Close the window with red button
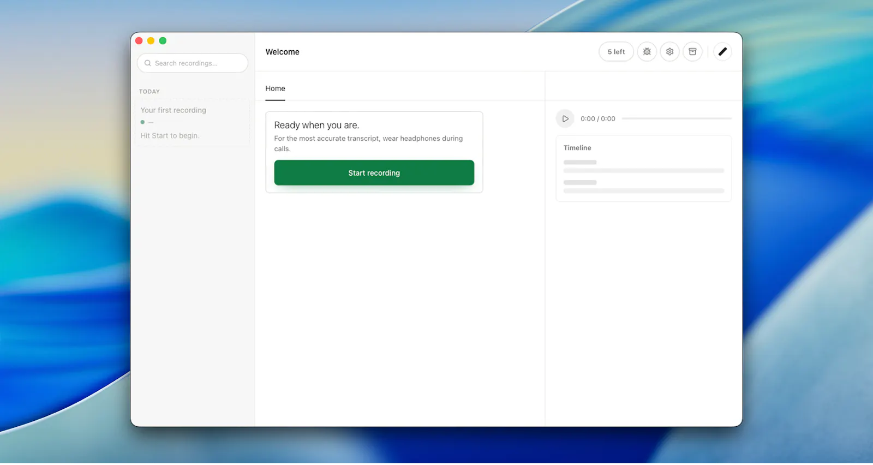The width and height of the screenshot is (873, 465). coord(139,41)
